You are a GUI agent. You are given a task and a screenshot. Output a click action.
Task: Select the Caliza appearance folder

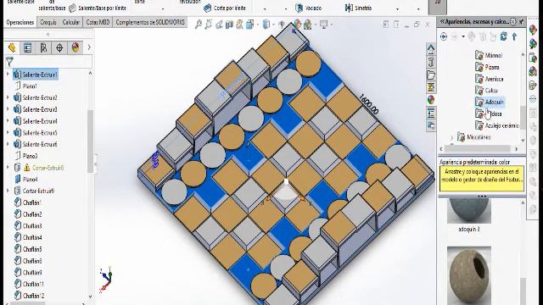486,91
